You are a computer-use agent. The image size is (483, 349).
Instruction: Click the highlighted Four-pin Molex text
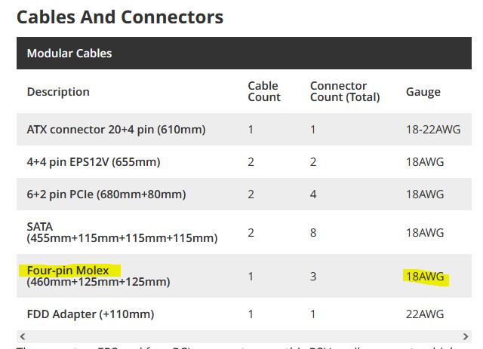[68, 271]
